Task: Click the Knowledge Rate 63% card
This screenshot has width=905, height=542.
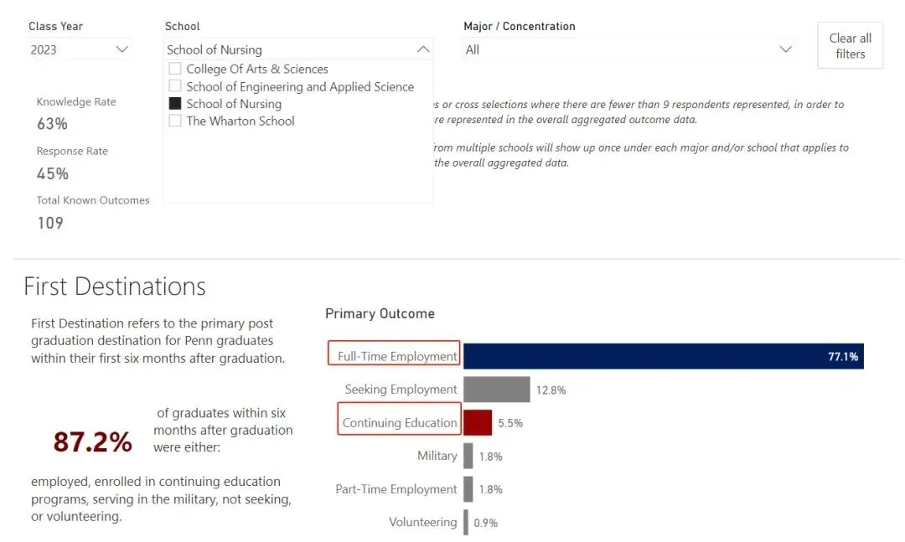Action: pyautogui.click(x=52, y=124)
